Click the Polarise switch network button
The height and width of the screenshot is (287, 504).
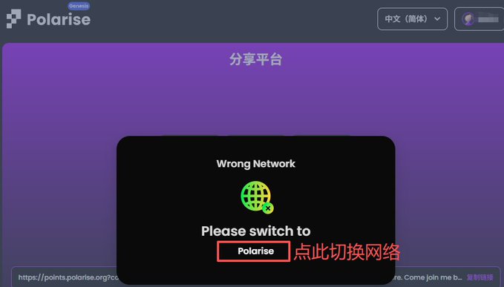click(x=254, y=251)
